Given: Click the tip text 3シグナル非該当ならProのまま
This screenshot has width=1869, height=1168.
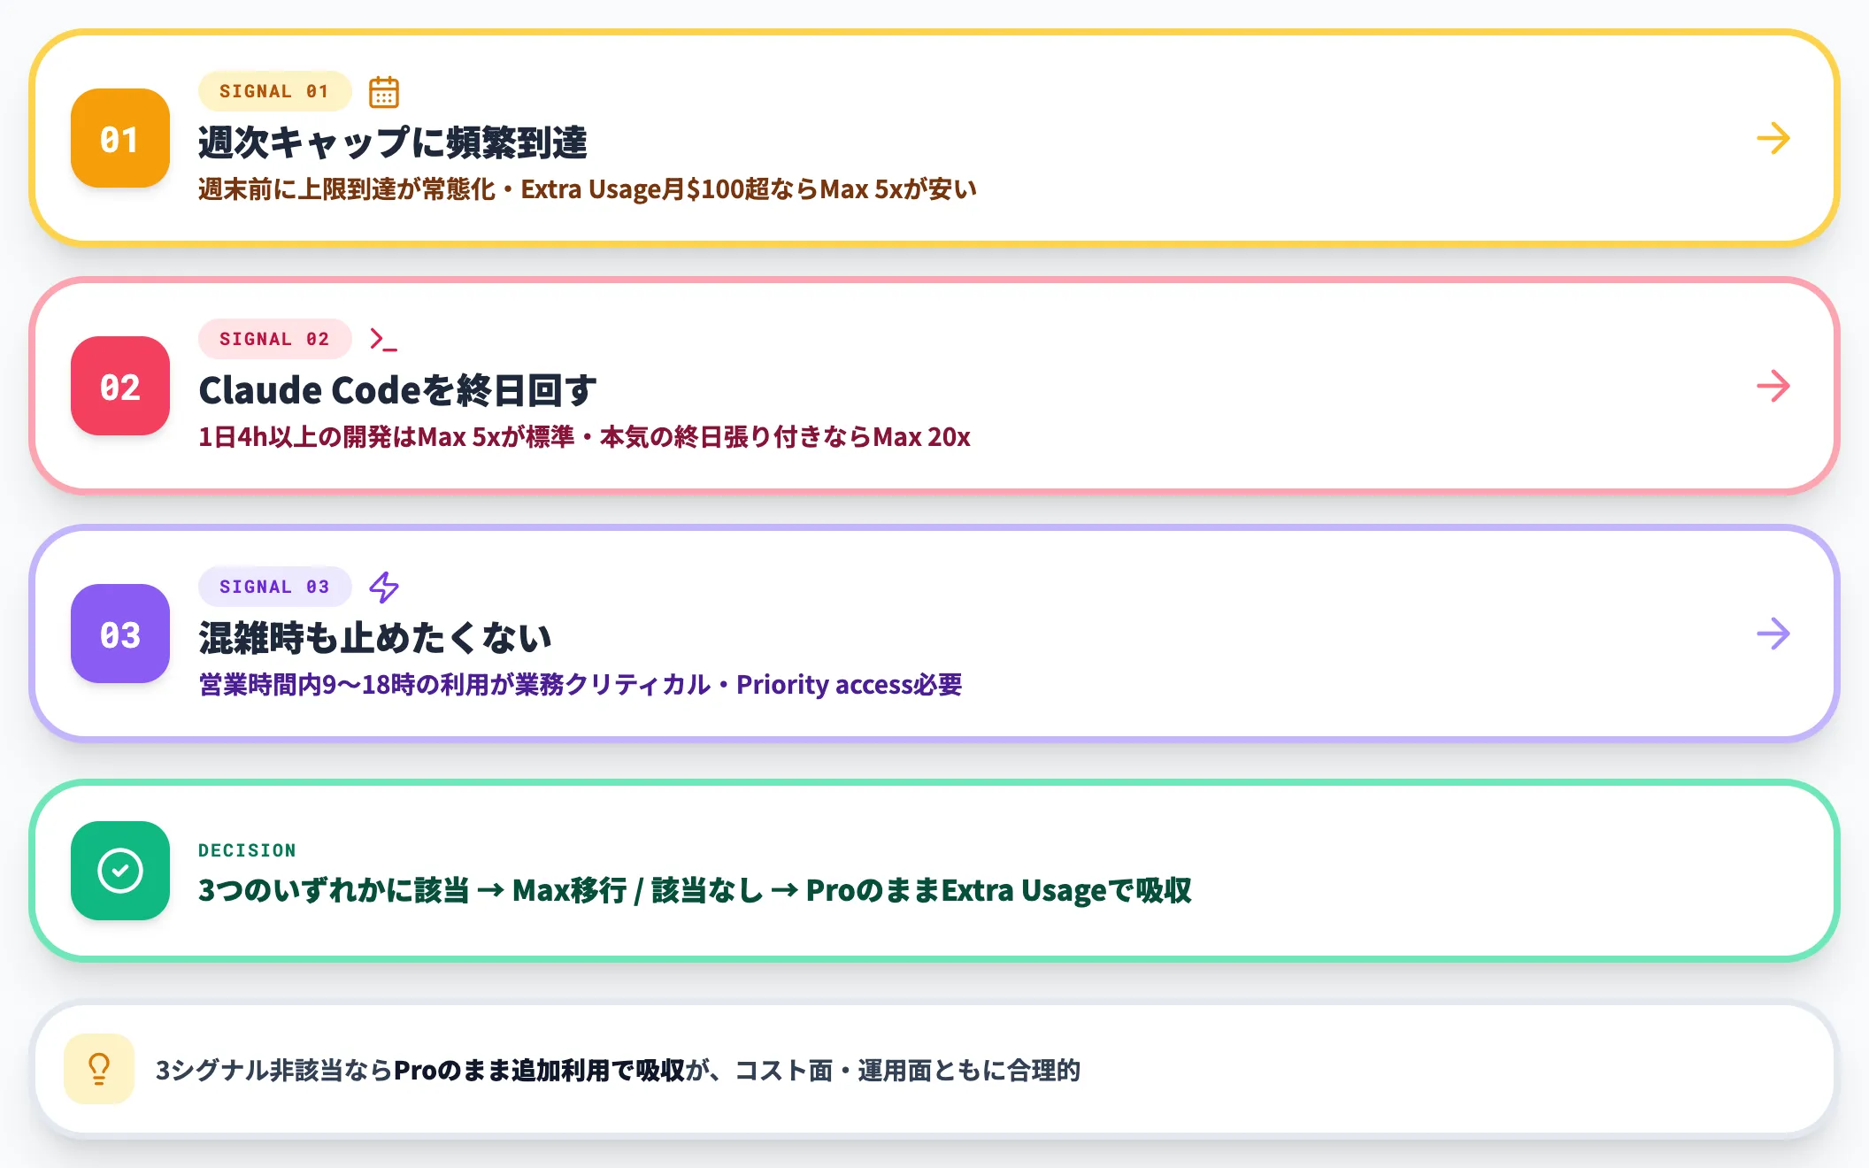Looking at the screenshot, I should 320,1071.
